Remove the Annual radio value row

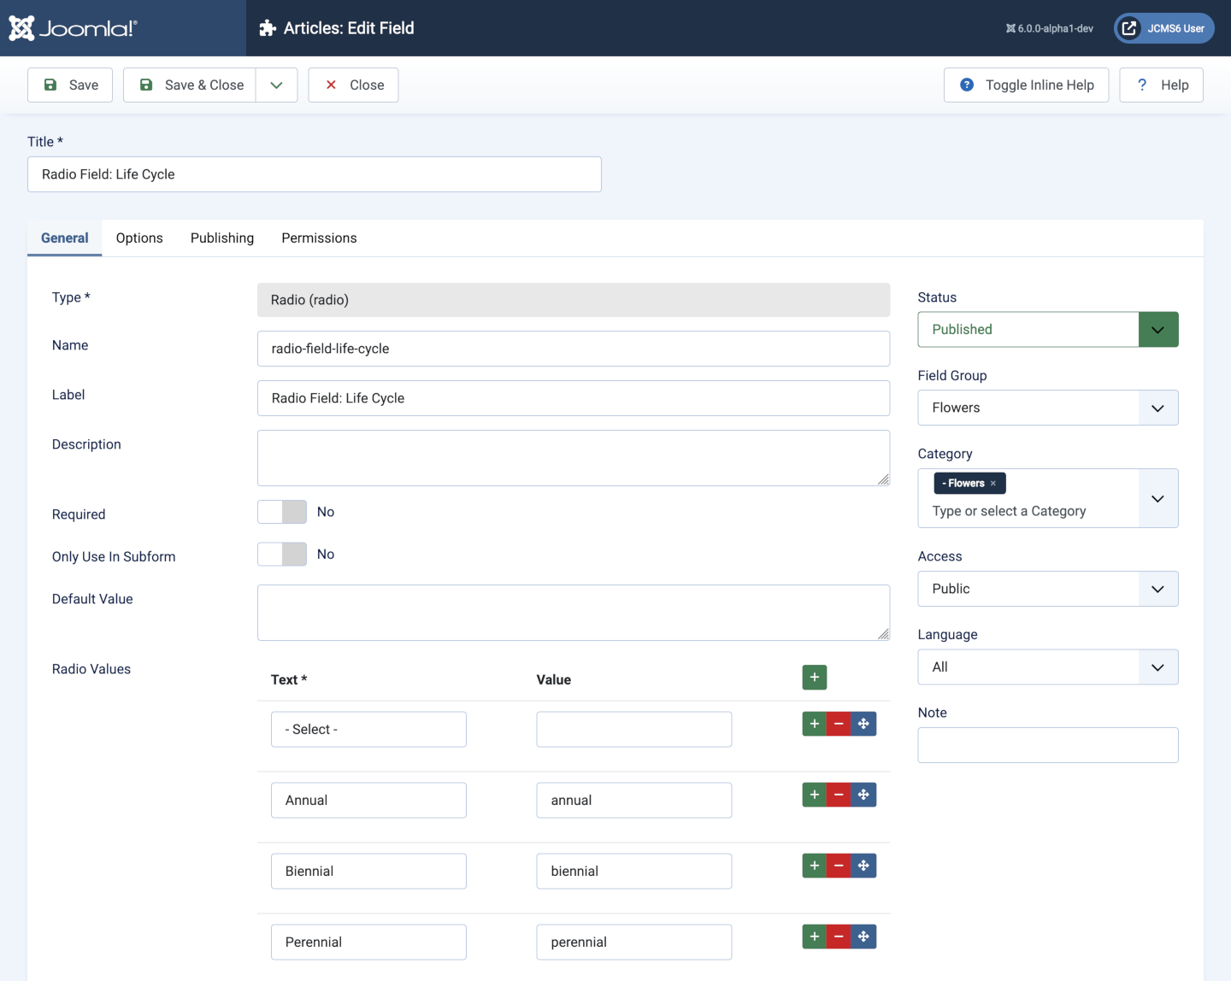pyautogui.click(x=839, y=795)
